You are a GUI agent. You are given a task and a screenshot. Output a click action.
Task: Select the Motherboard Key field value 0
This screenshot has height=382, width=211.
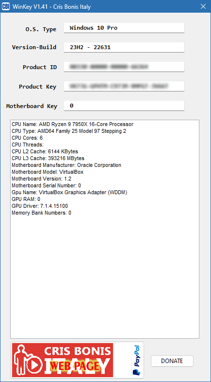(x=124, y=106)
